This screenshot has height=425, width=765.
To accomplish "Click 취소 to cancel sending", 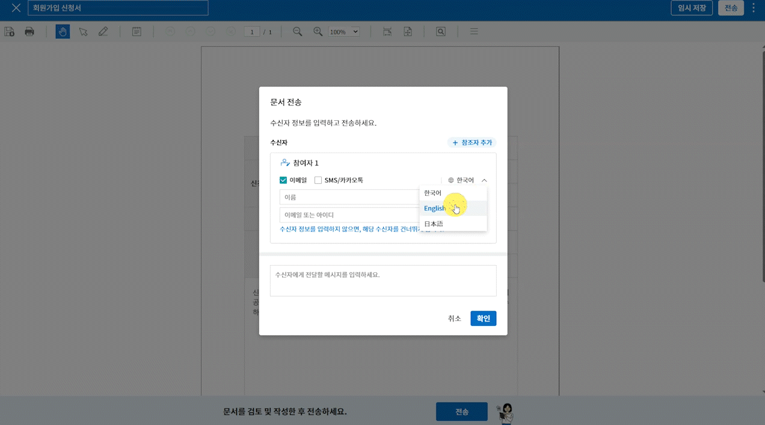I will (x=454, y=319).
